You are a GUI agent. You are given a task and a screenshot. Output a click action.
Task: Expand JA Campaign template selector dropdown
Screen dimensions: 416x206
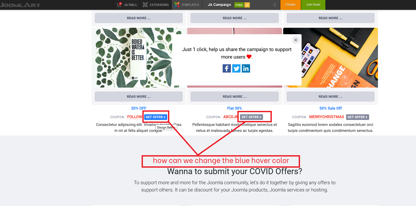tap(275, 5)
